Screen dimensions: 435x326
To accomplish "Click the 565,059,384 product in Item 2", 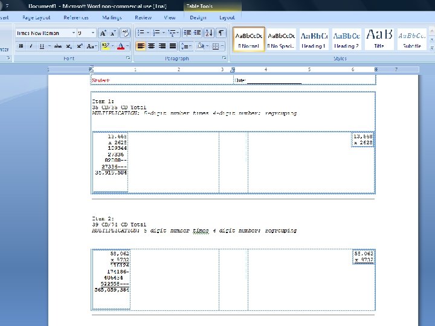I will coord(112,290).
